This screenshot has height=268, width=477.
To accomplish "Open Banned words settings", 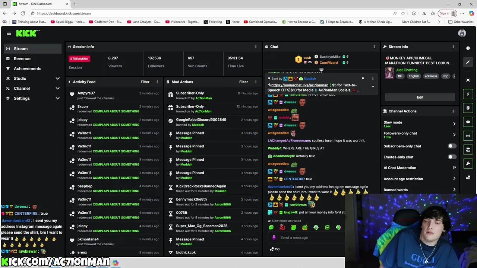I will (420, 190).
